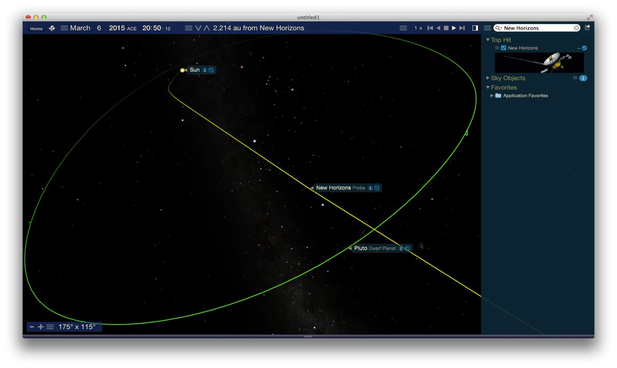Click the Sun label in the sky view
617x368 pixels.
point(194,70)
